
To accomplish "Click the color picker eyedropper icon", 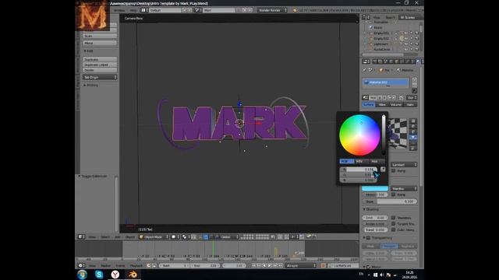I will pyautogui.click(x=383, y=170).
